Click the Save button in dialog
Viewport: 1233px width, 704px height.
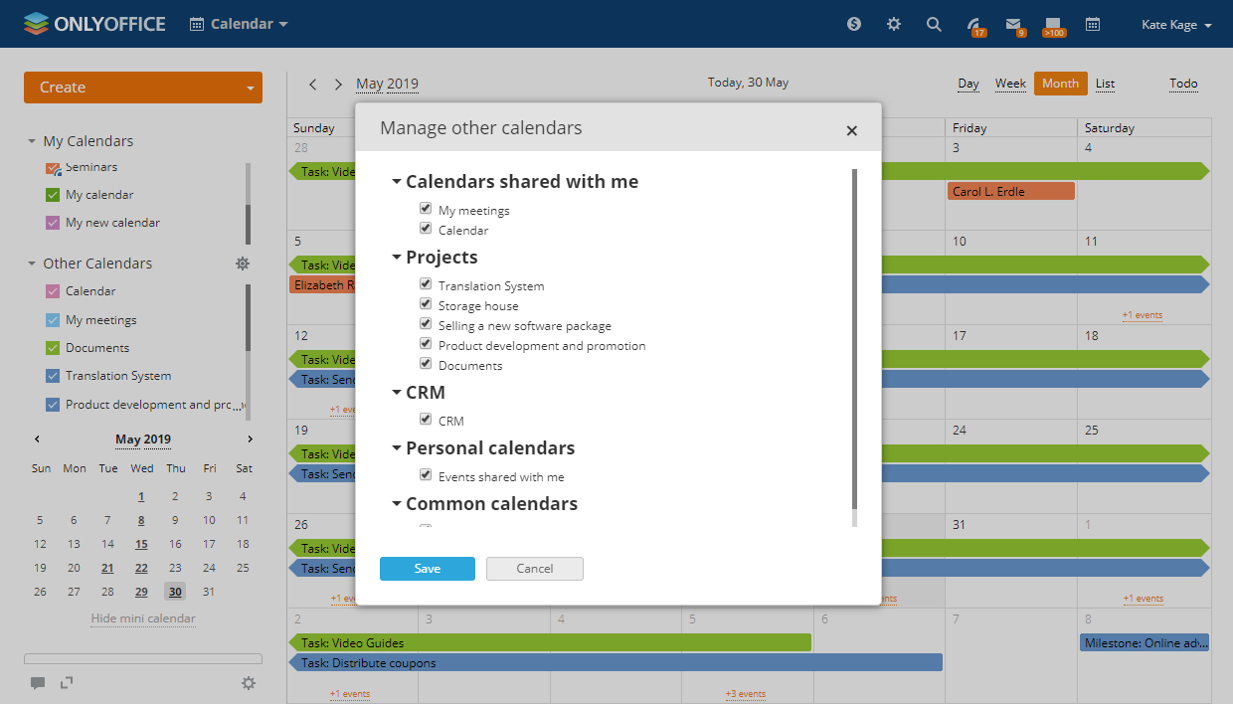(x=428, y=569)
